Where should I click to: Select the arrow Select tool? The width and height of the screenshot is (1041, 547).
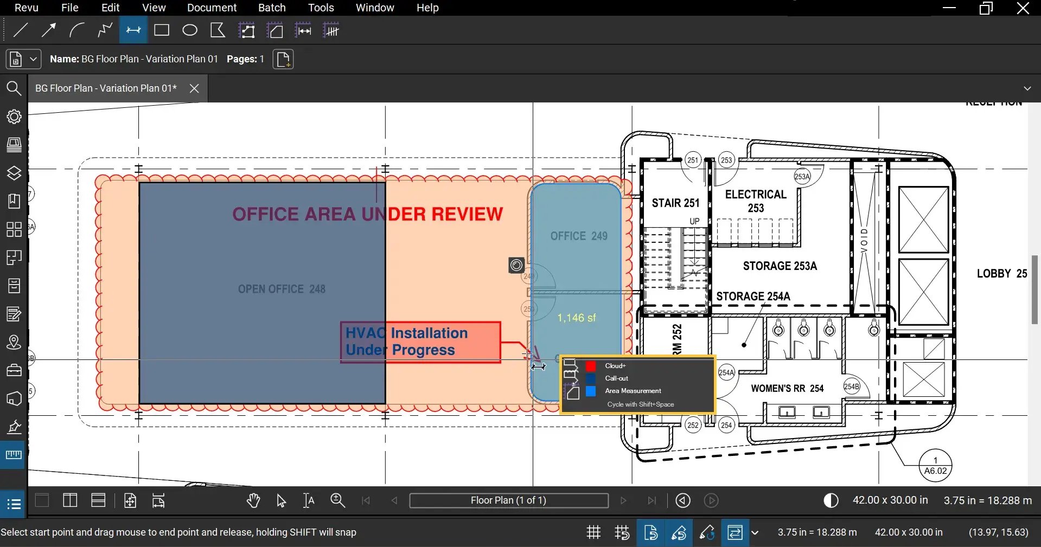(x=281, y=500)
